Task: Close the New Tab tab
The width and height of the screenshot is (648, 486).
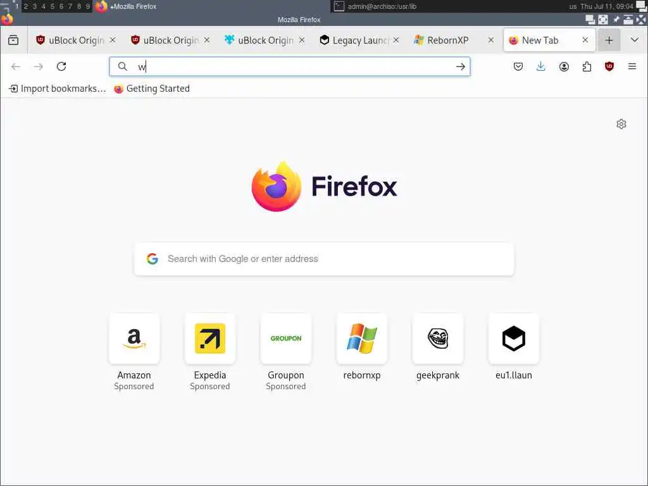Action: [585, 40]
